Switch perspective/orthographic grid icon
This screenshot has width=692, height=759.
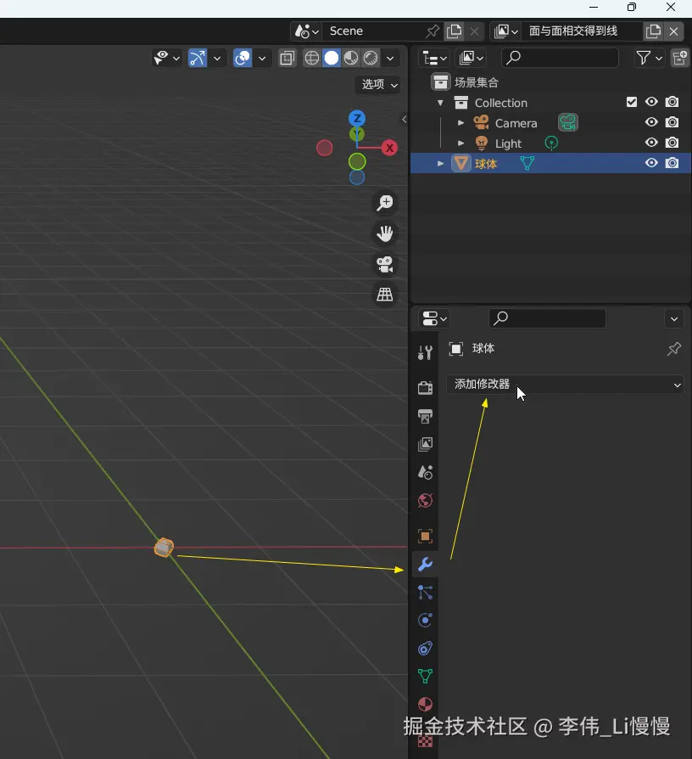click(385, 295)
